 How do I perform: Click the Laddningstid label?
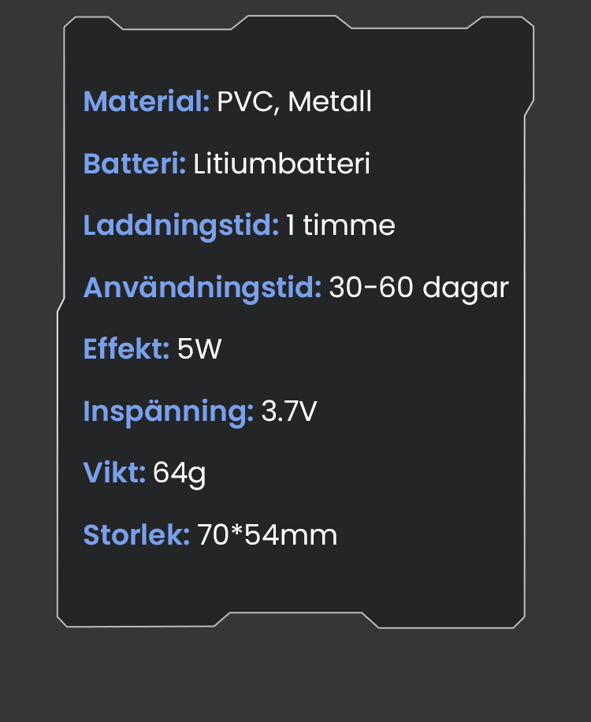tap(180, 225)
